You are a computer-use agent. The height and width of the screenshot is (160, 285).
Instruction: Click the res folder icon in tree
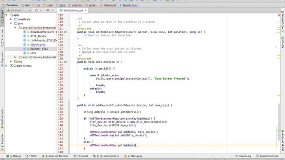[x=16, y=61]
